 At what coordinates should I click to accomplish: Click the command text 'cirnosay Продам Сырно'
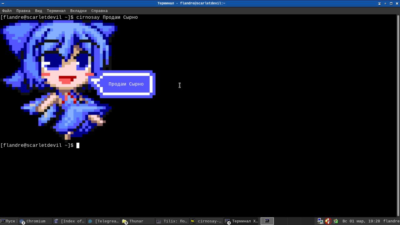pyautogui.click(x=107, y=17)
